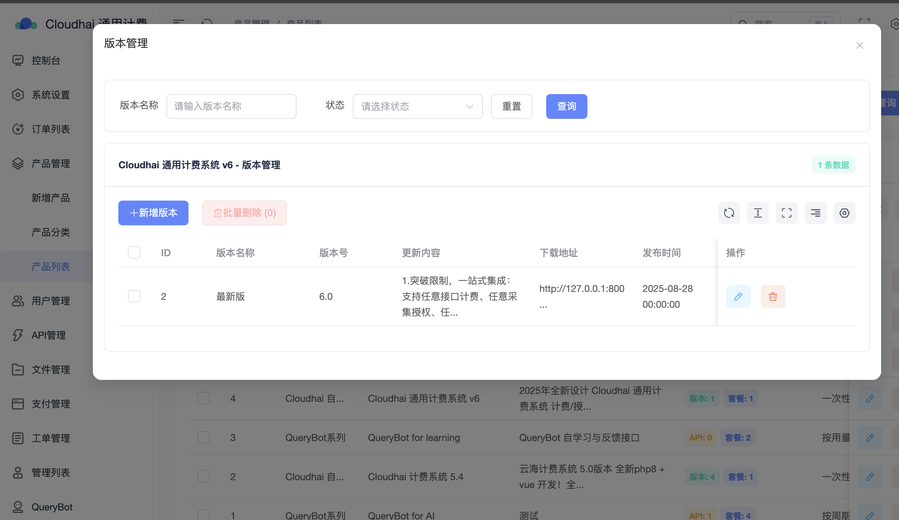Image resolution: width=899 pixels, height=520 pixels.
Task: Tick checkbox for product row ID 3
Action: (x=203, y=437)
